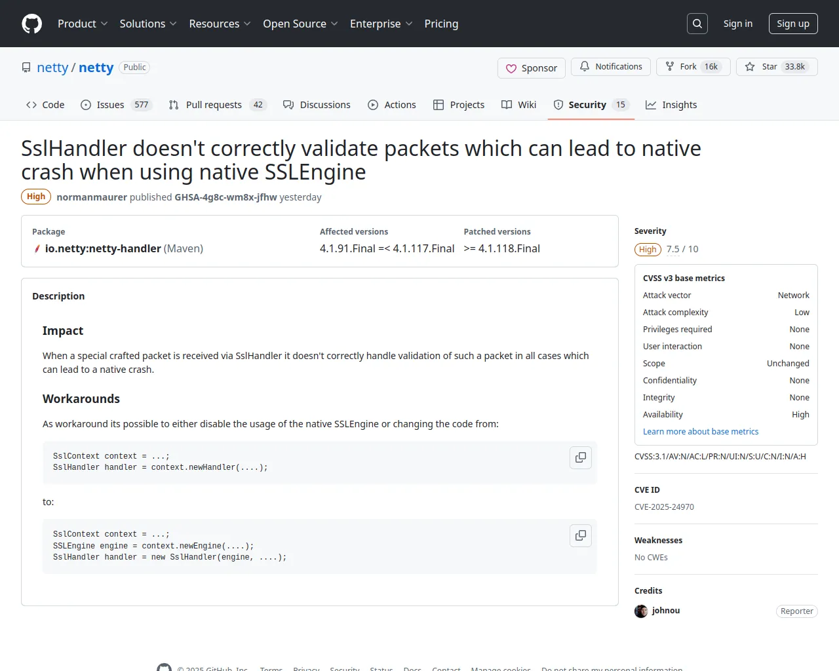
Task: Open the bold netty repository link
Action: pyautogui.click(x=96, y=67)
